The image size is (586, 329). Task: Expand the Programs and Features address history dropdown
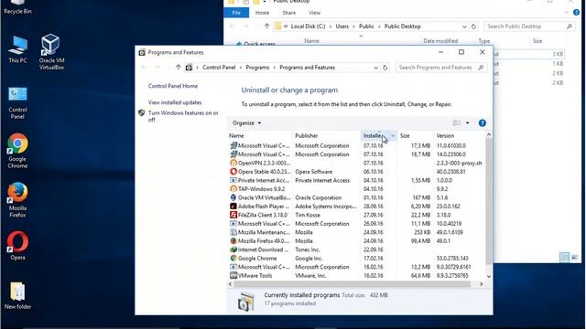point(375,68)
